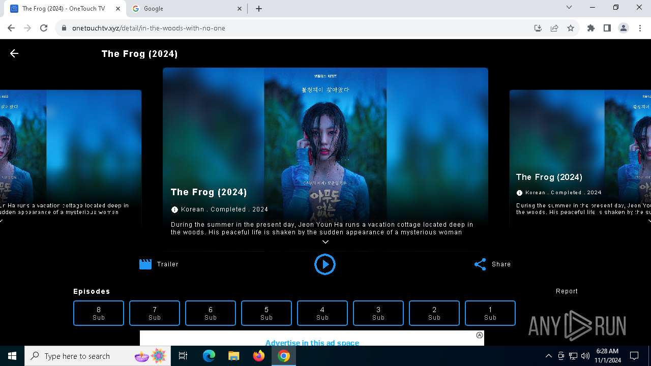Launch Microsoft Edge from the taskbar

(209, 356)
